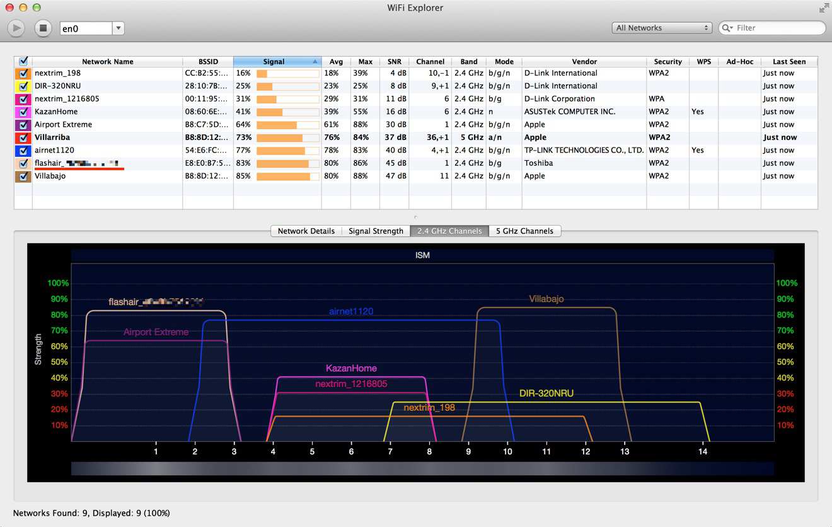The height and width of the screenshot is (527, 832).
Task: Click the KazanHome label in the channel graph
Action: coord(351,368)
